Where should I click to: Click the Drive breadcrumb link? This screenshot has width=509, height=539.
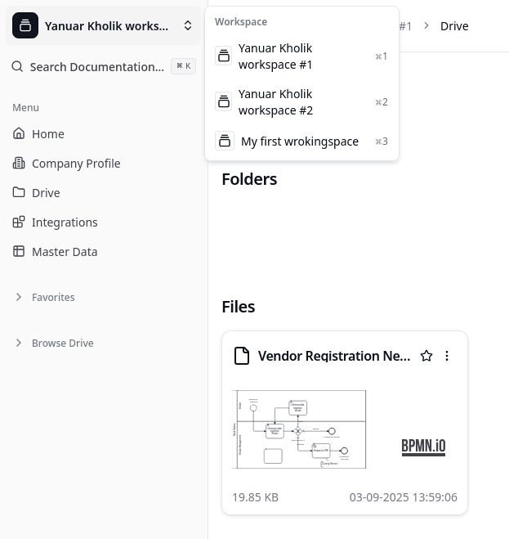pos(454,26)
